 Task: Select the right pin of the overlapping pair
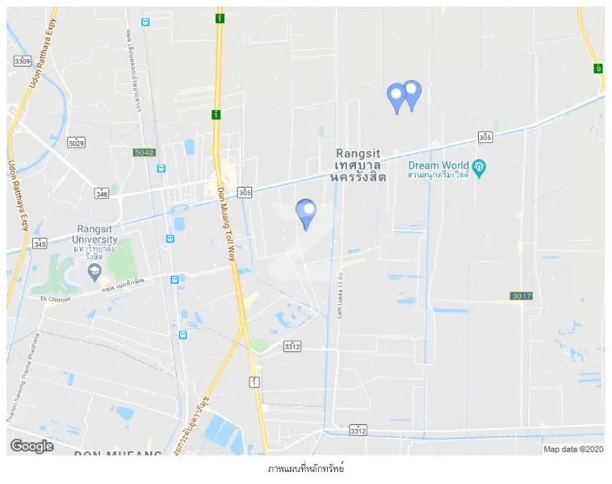click(x=412, y=95)
